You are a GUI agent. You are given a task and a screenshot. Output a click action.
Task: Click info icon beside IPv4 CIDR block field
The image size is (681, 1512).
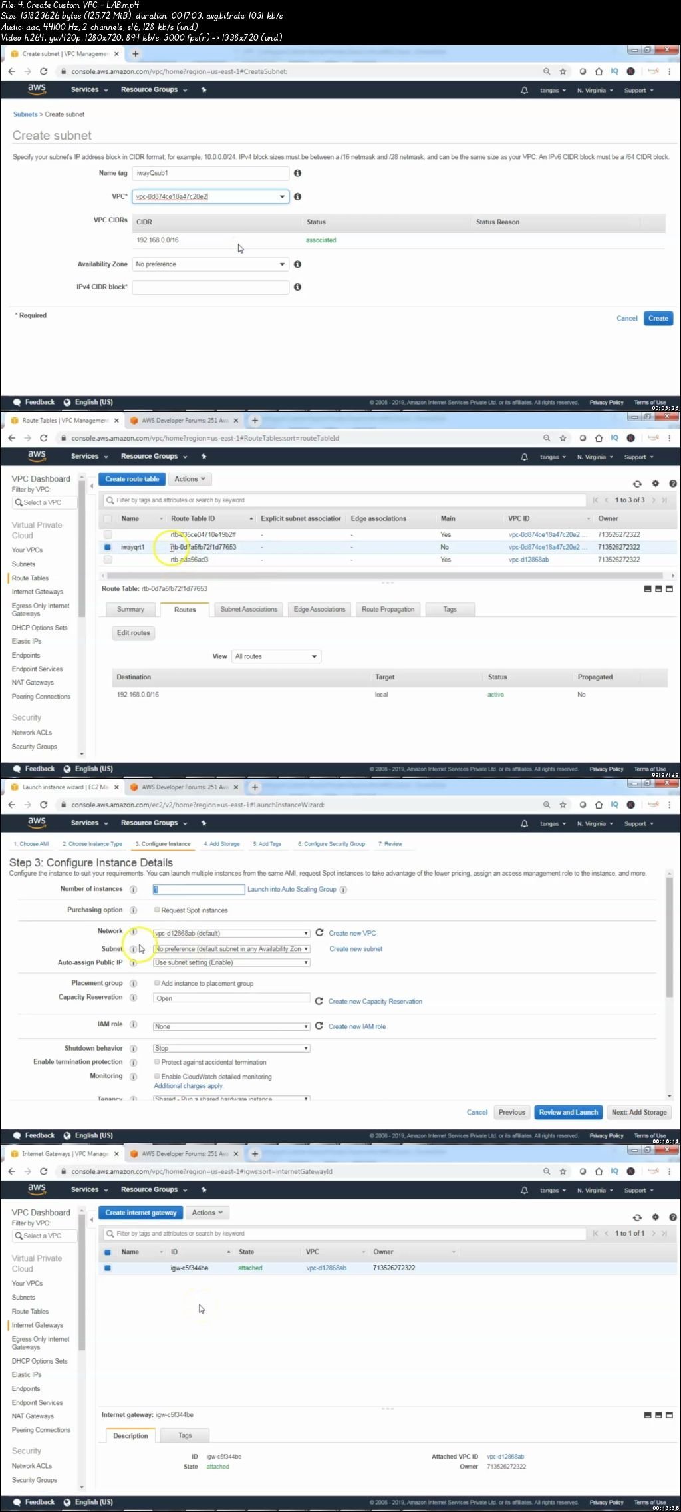pos(297,287)
